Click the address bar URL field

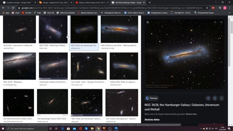[x=112, y=8]
